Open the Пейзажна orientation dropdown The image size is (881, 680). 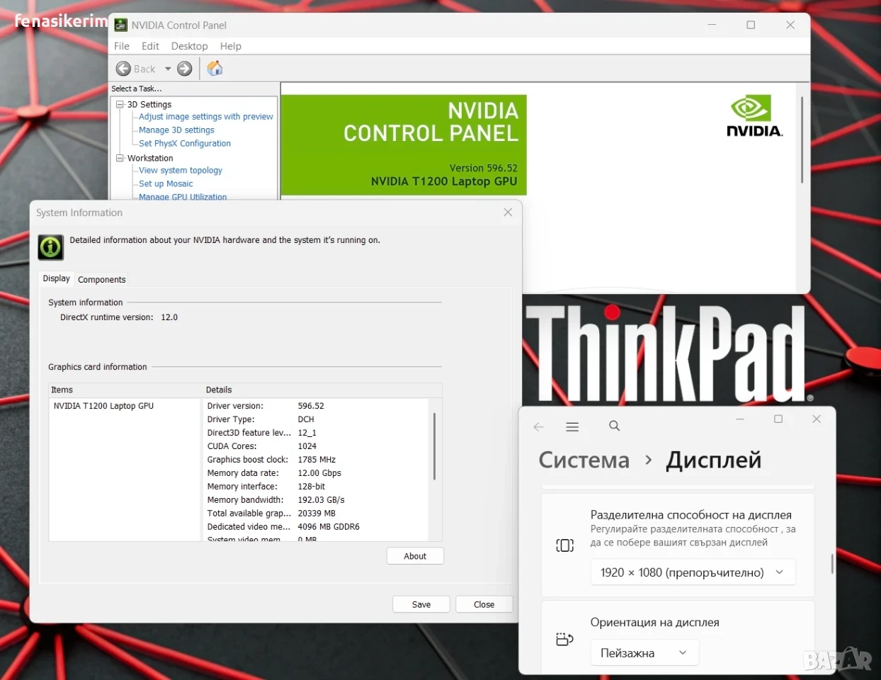coord(644,652)
